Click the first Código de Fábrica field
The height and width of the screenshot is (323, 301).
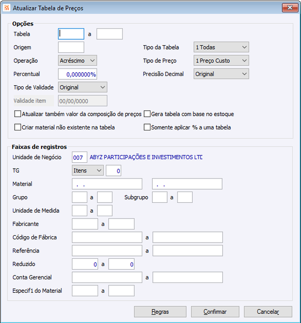[107, 237]
